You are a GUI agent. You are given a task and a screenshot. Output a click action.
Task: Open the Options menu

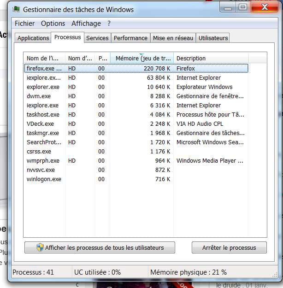(x=53, y=24)
